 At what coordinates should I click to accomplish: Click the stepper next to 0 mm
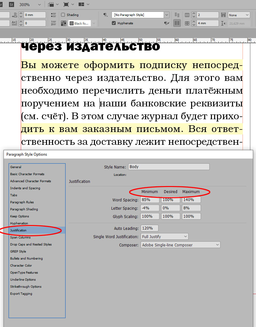(x=21, y=15)
